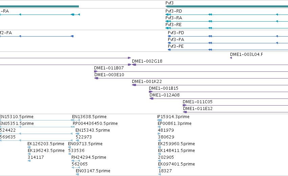The height and width of the screenshot is (176, 288).
Task: Click the Pvf3 gene span bar
Action: point(227,6)
